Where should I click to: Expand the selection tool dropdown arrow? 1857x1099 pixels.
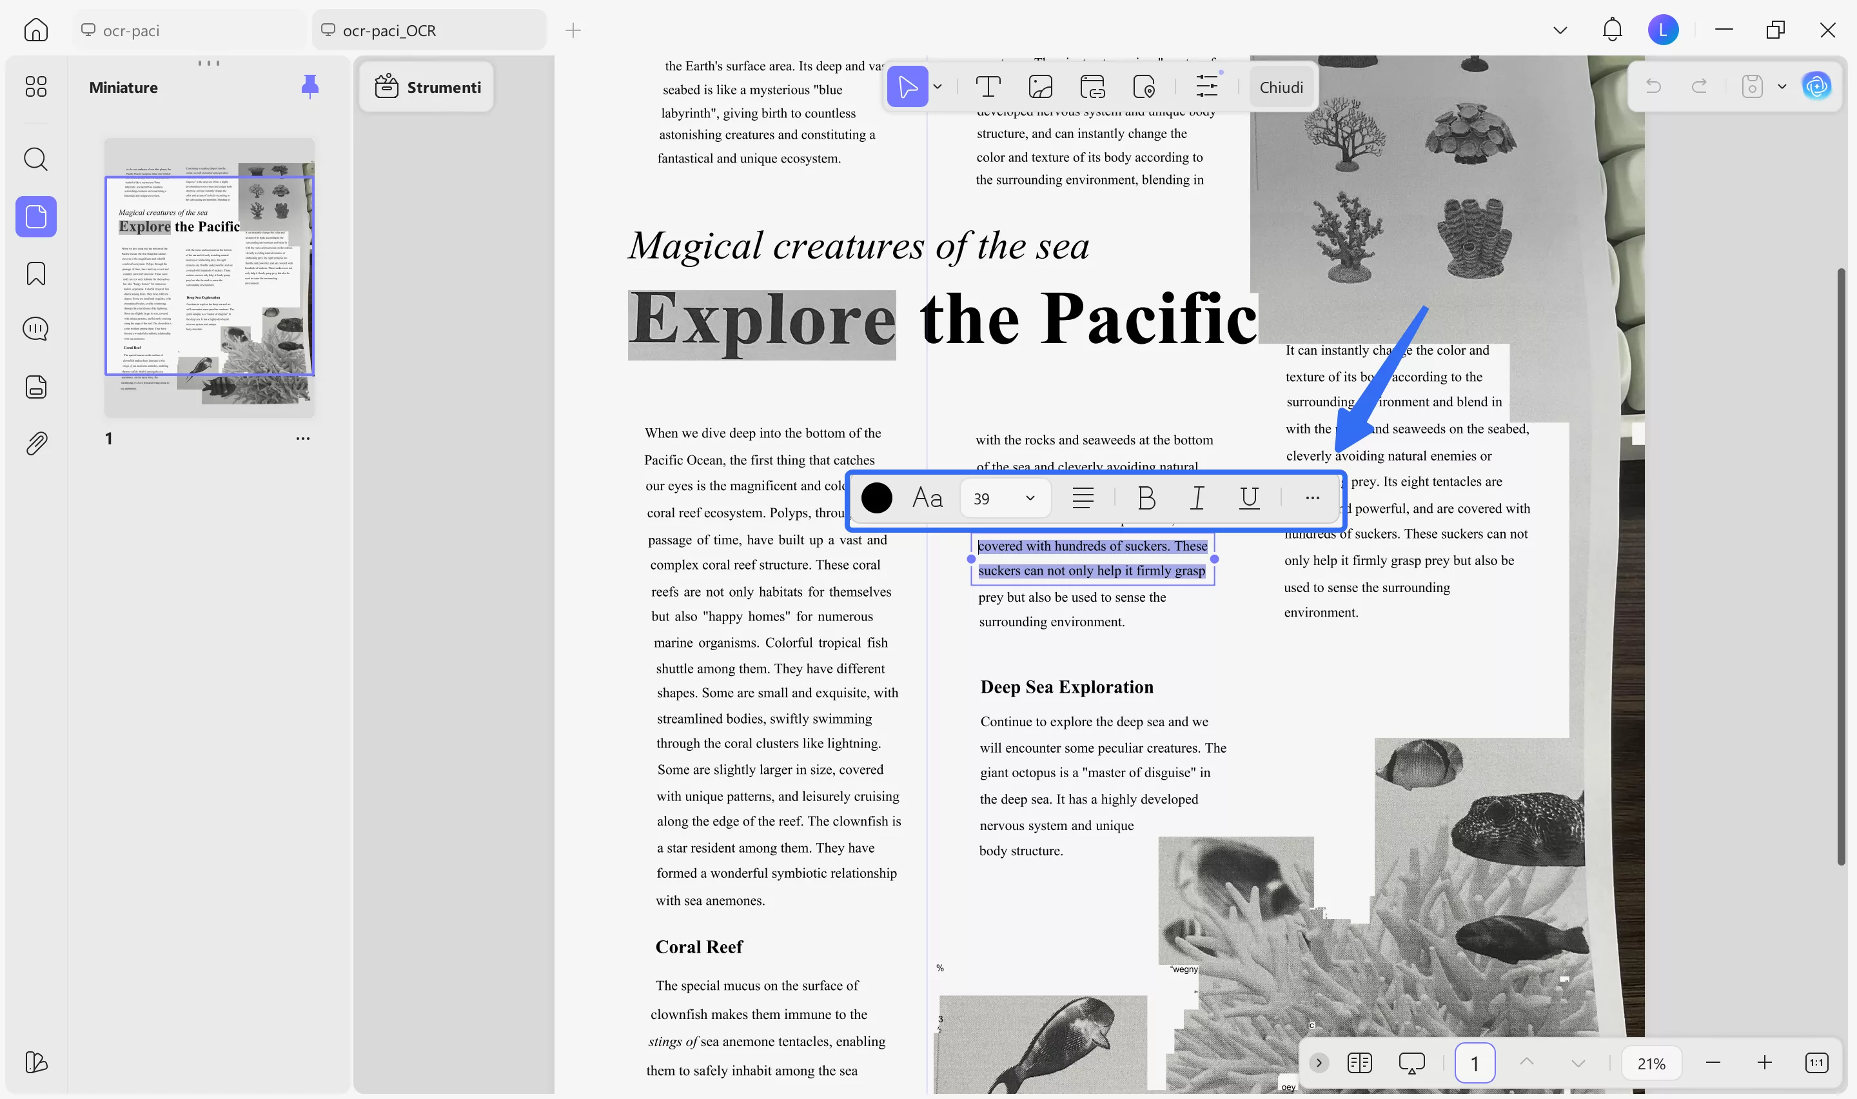pos(938,87)
